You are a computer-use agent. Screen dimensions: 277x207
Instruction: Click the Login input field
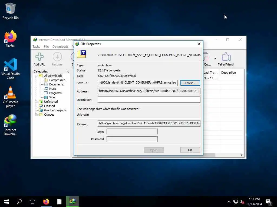coord(132,131)
